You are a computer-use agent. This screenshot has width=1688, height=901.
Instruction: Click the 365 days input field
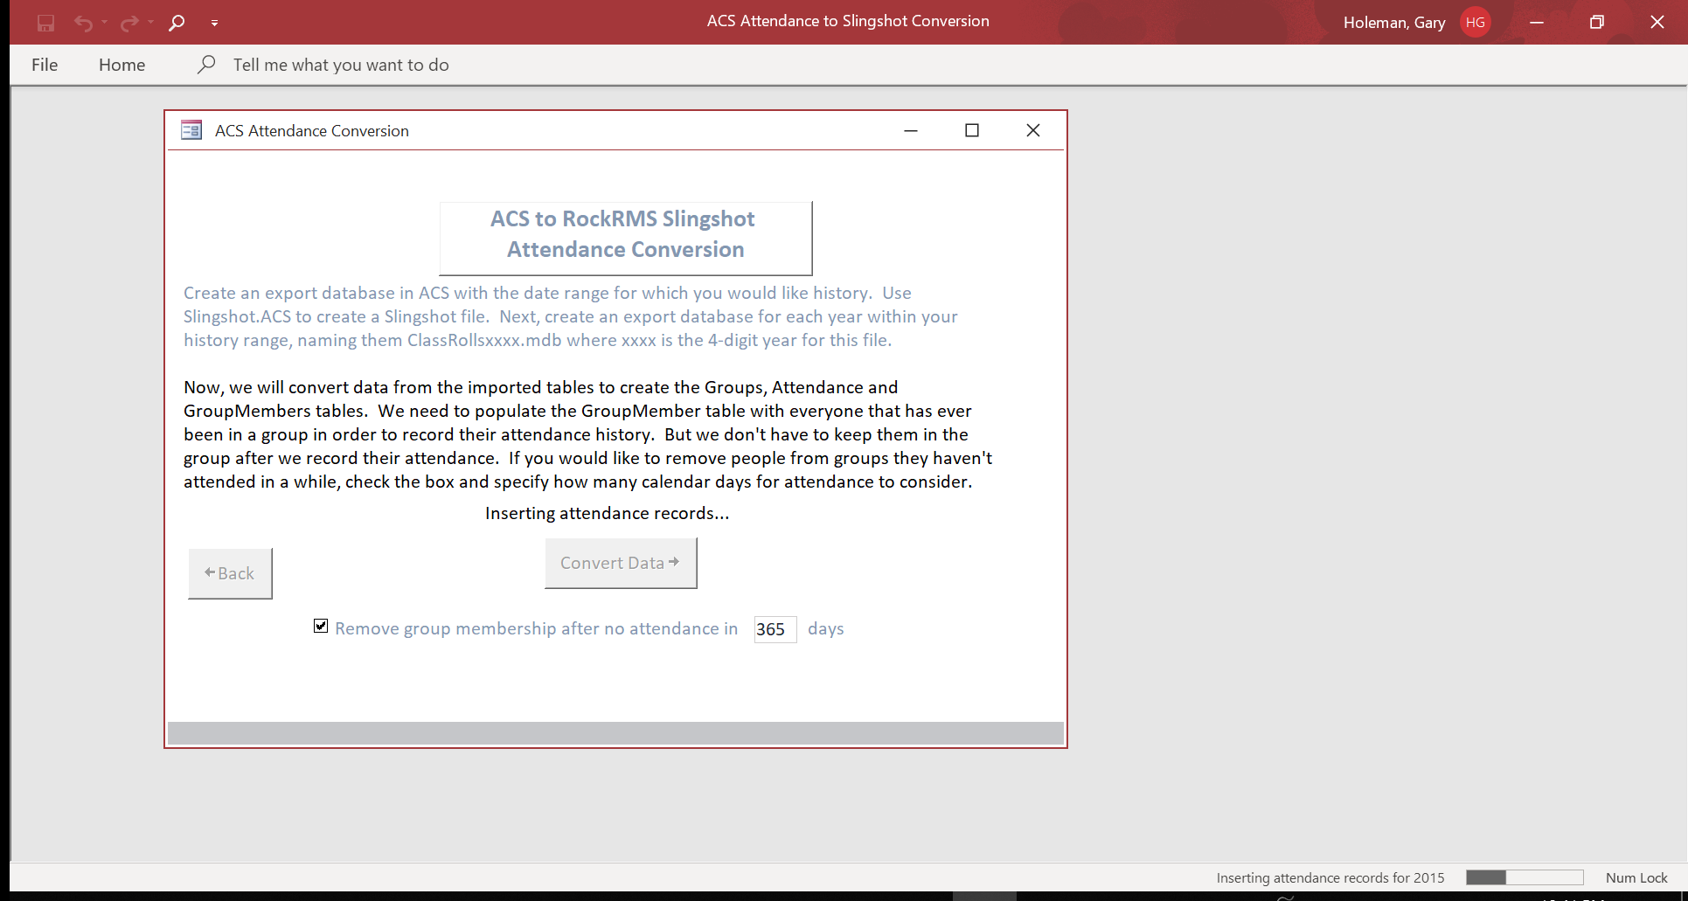pyautogui.click(x=775, y=629)
